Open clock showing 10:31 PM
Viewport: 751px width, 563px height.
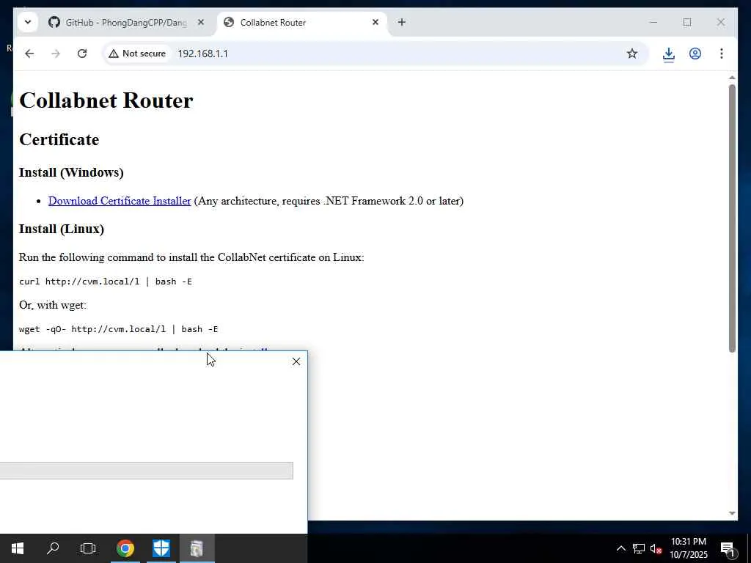click(x=689, y=548)
